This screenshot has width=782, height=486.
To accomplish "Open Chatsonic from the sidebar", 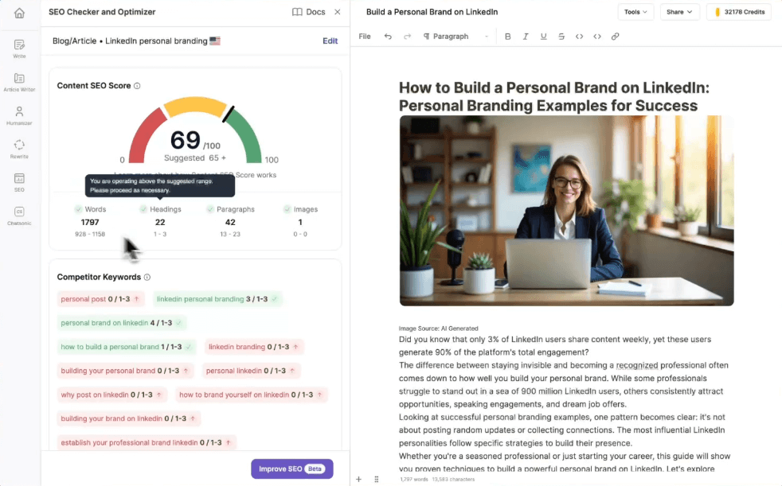I will [x=19, y=216].
